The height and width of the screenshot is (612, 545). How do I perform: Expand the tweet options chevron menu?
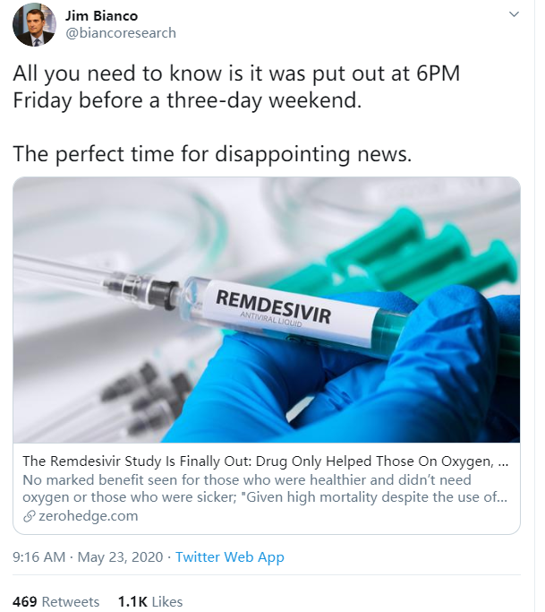pyautogui.click(x=514, y=15)
